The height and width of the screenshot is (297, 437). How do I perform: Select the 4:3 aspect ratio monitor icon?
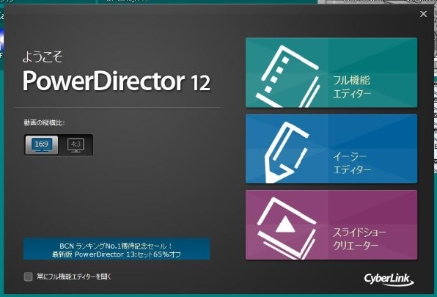click(76, 145)
